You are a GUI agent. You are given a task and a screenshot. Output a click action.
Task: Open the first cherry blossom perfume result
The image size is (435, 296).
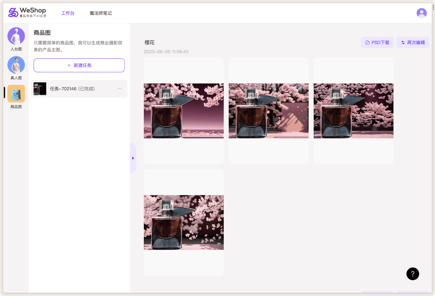184,111
